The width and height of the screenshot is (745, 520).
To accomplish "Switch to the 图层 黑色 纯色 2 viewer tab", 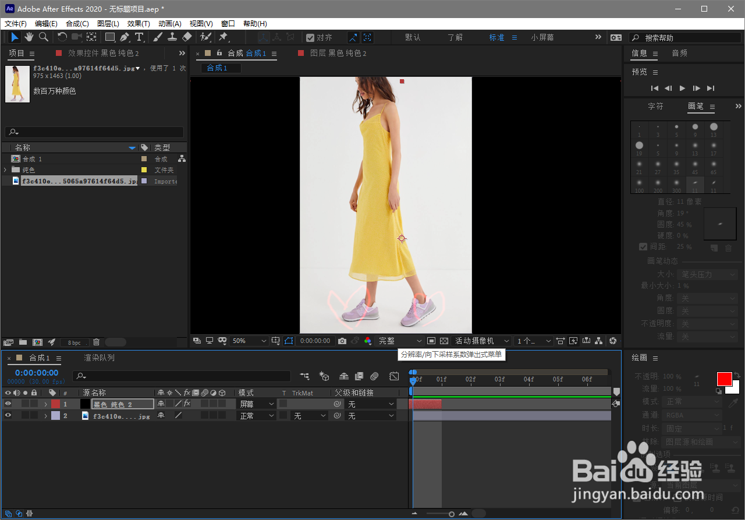I will coord(338,53).
